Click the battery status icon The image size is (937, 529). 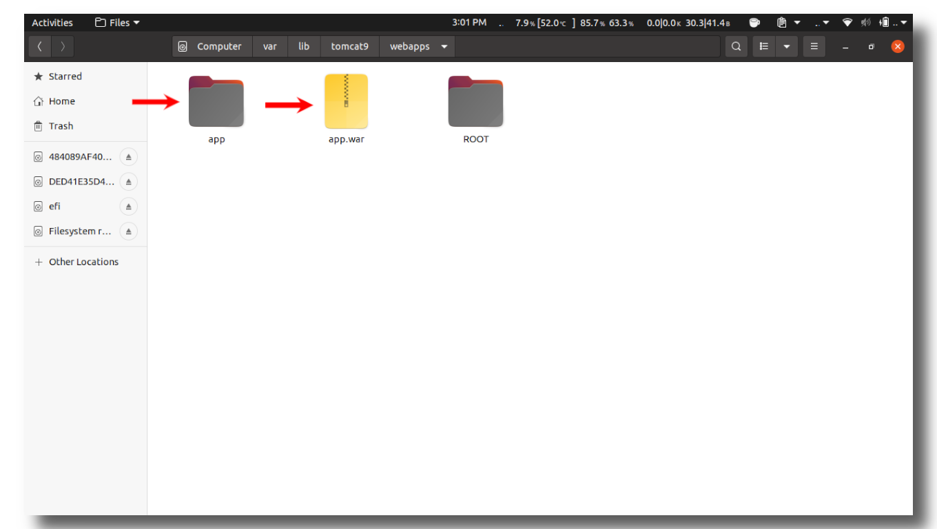point(885,23)
